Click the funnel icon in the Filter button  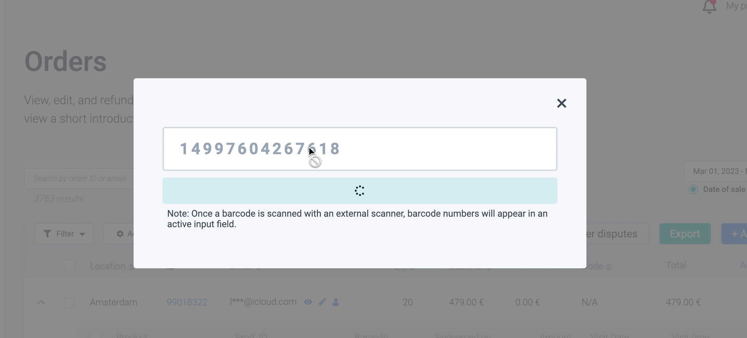pyautogui.click(x=47, y=234)
